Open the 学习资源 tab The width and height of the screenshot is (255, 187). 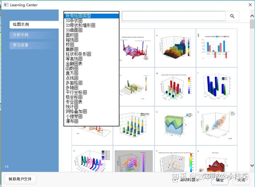coord(21,45)
